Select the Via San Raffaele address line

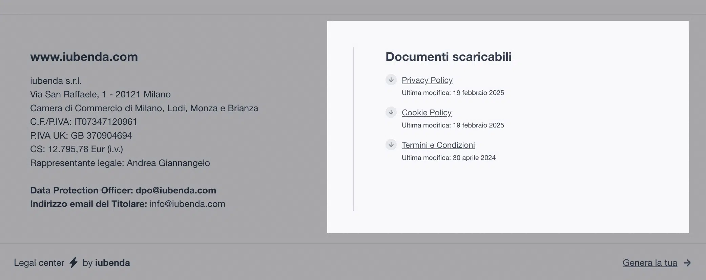click(x=100, y=94)
